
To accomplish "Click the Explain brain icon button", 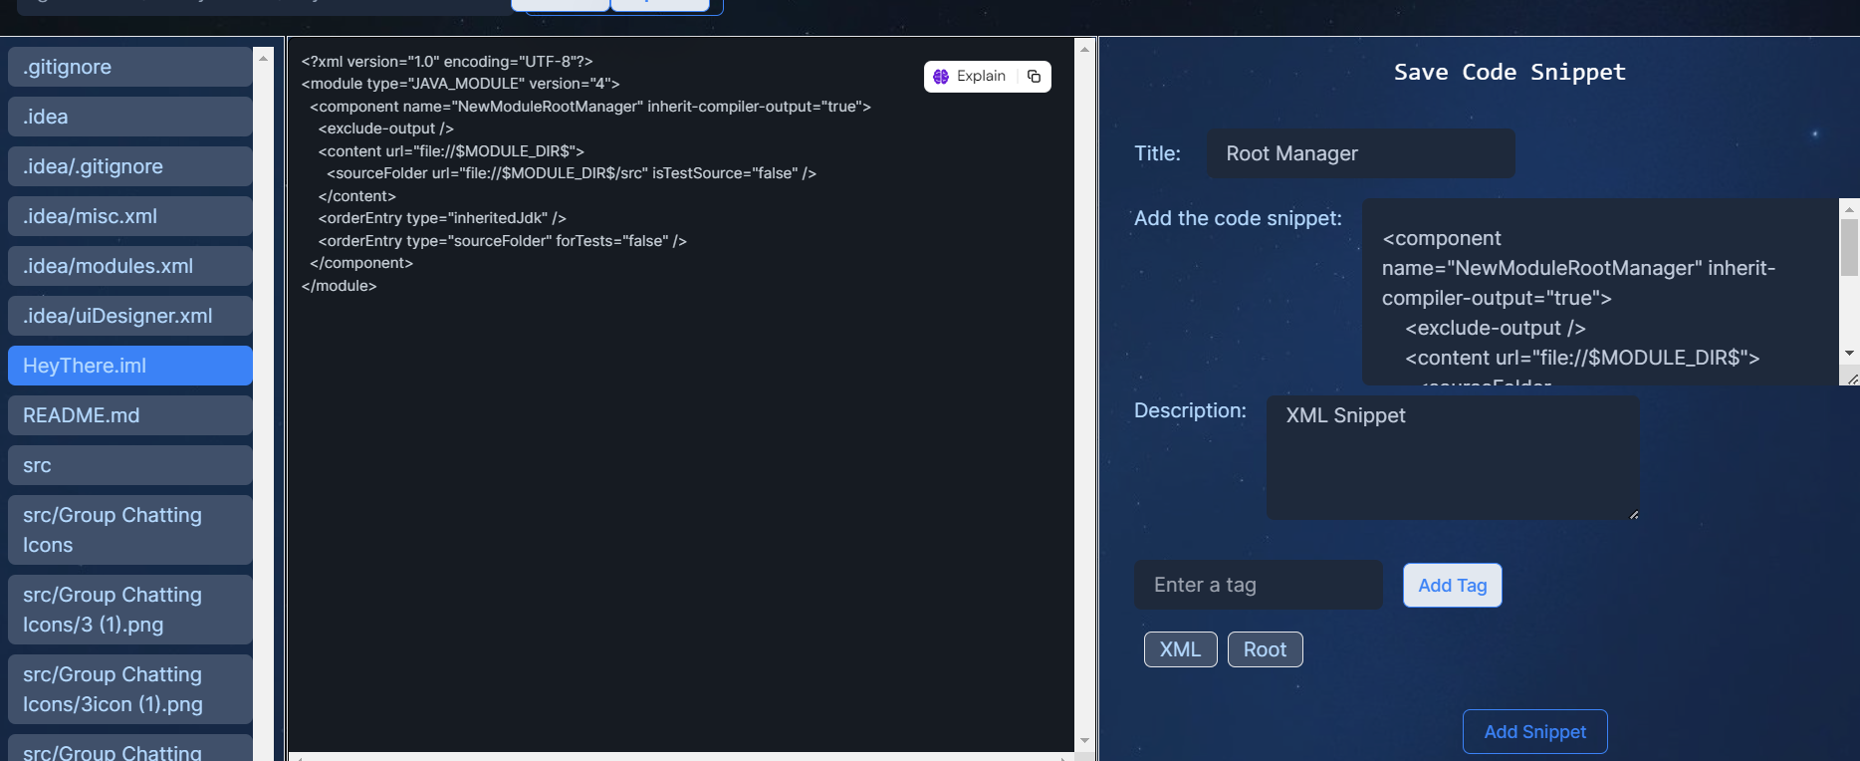I will [x=970, y=77].
